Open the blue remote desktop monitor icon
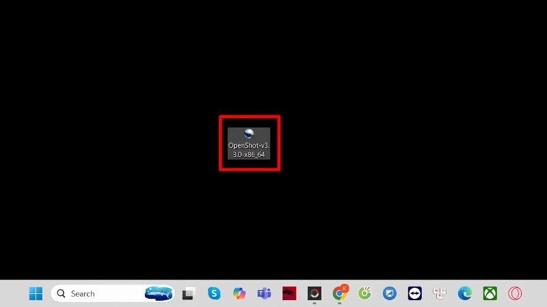 click(x=390, y=293)
